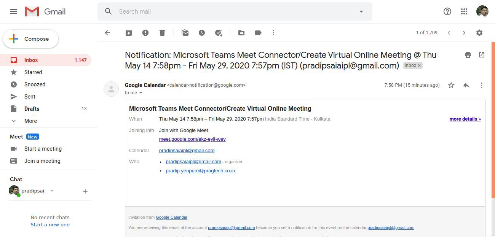Image resolution: width=495 pixels, height=237 pixels.
Task: Open the Inbox folder
Action: tap(46, 60)
